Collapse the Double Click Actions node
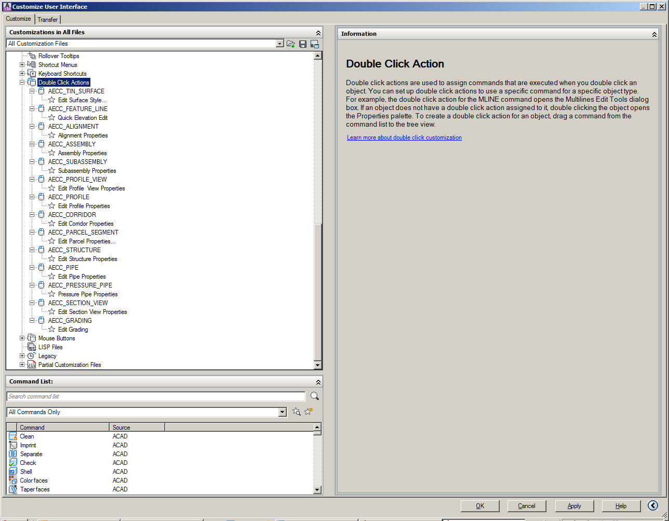Screen dimensions: 669x521 tap(22, 83)
